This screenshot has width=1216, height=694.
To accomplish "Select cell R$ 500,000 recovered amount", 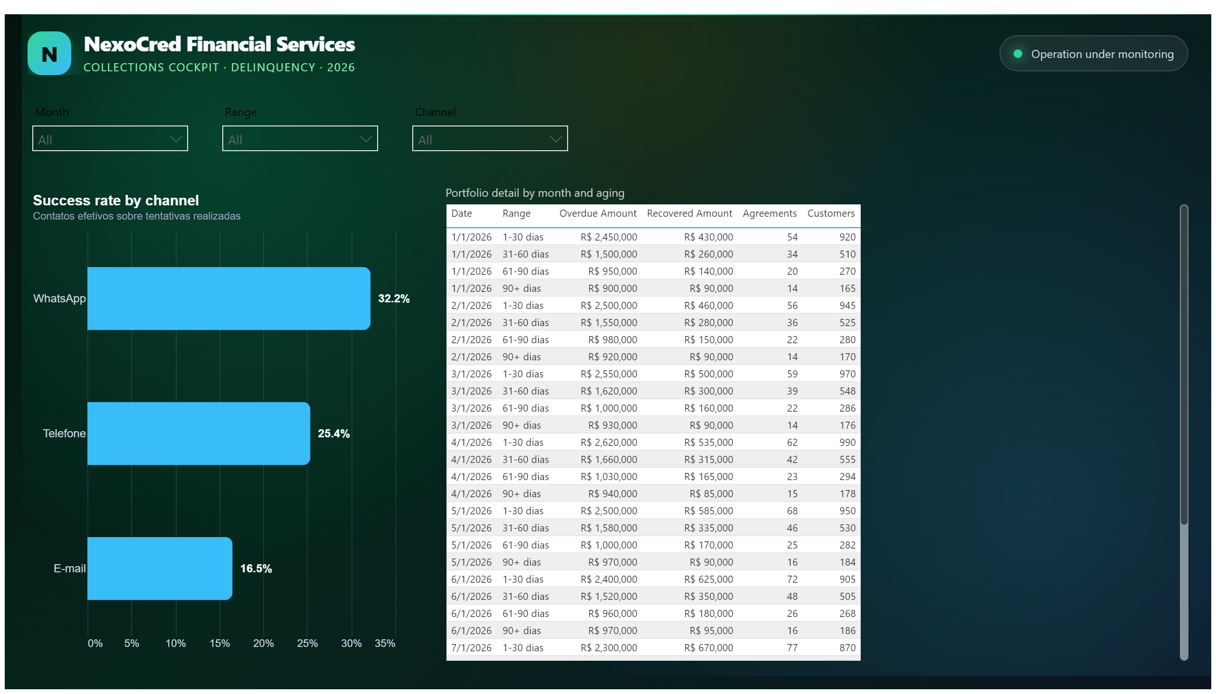I will pos(708,374).
